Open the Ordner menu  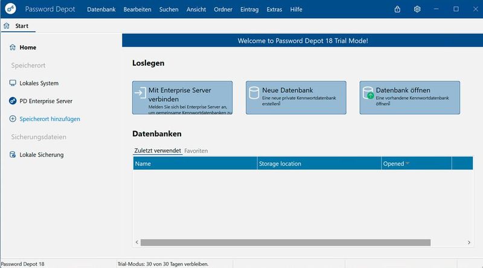pyautogui.click(x=223, y=10)
